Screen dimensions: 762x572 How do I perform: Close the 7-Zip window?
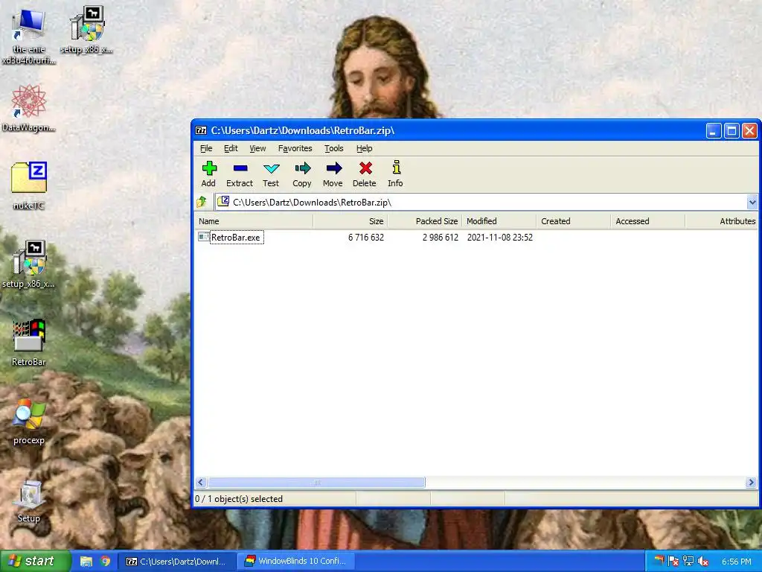tap(749, 130)
